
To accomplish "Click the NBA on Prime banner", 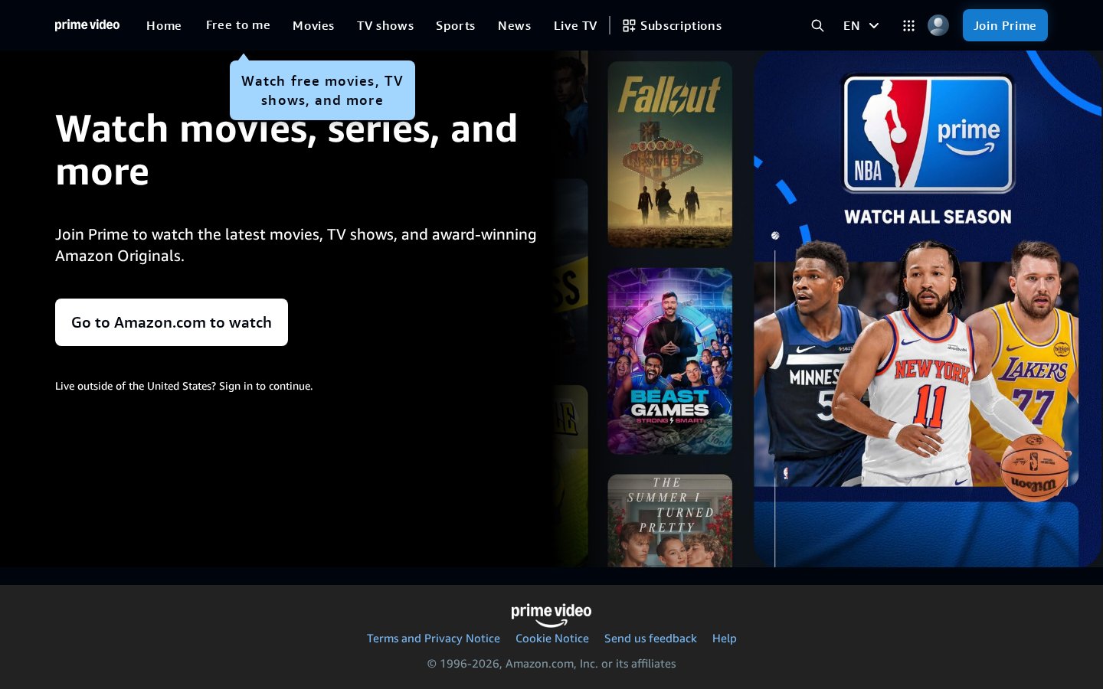I will click(928, 309).
